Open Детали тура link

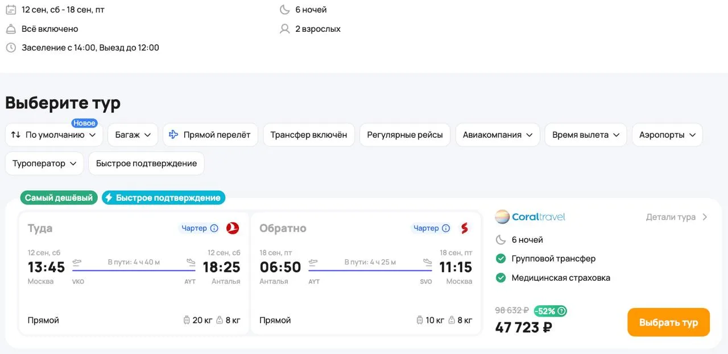[x=677, y=217]
